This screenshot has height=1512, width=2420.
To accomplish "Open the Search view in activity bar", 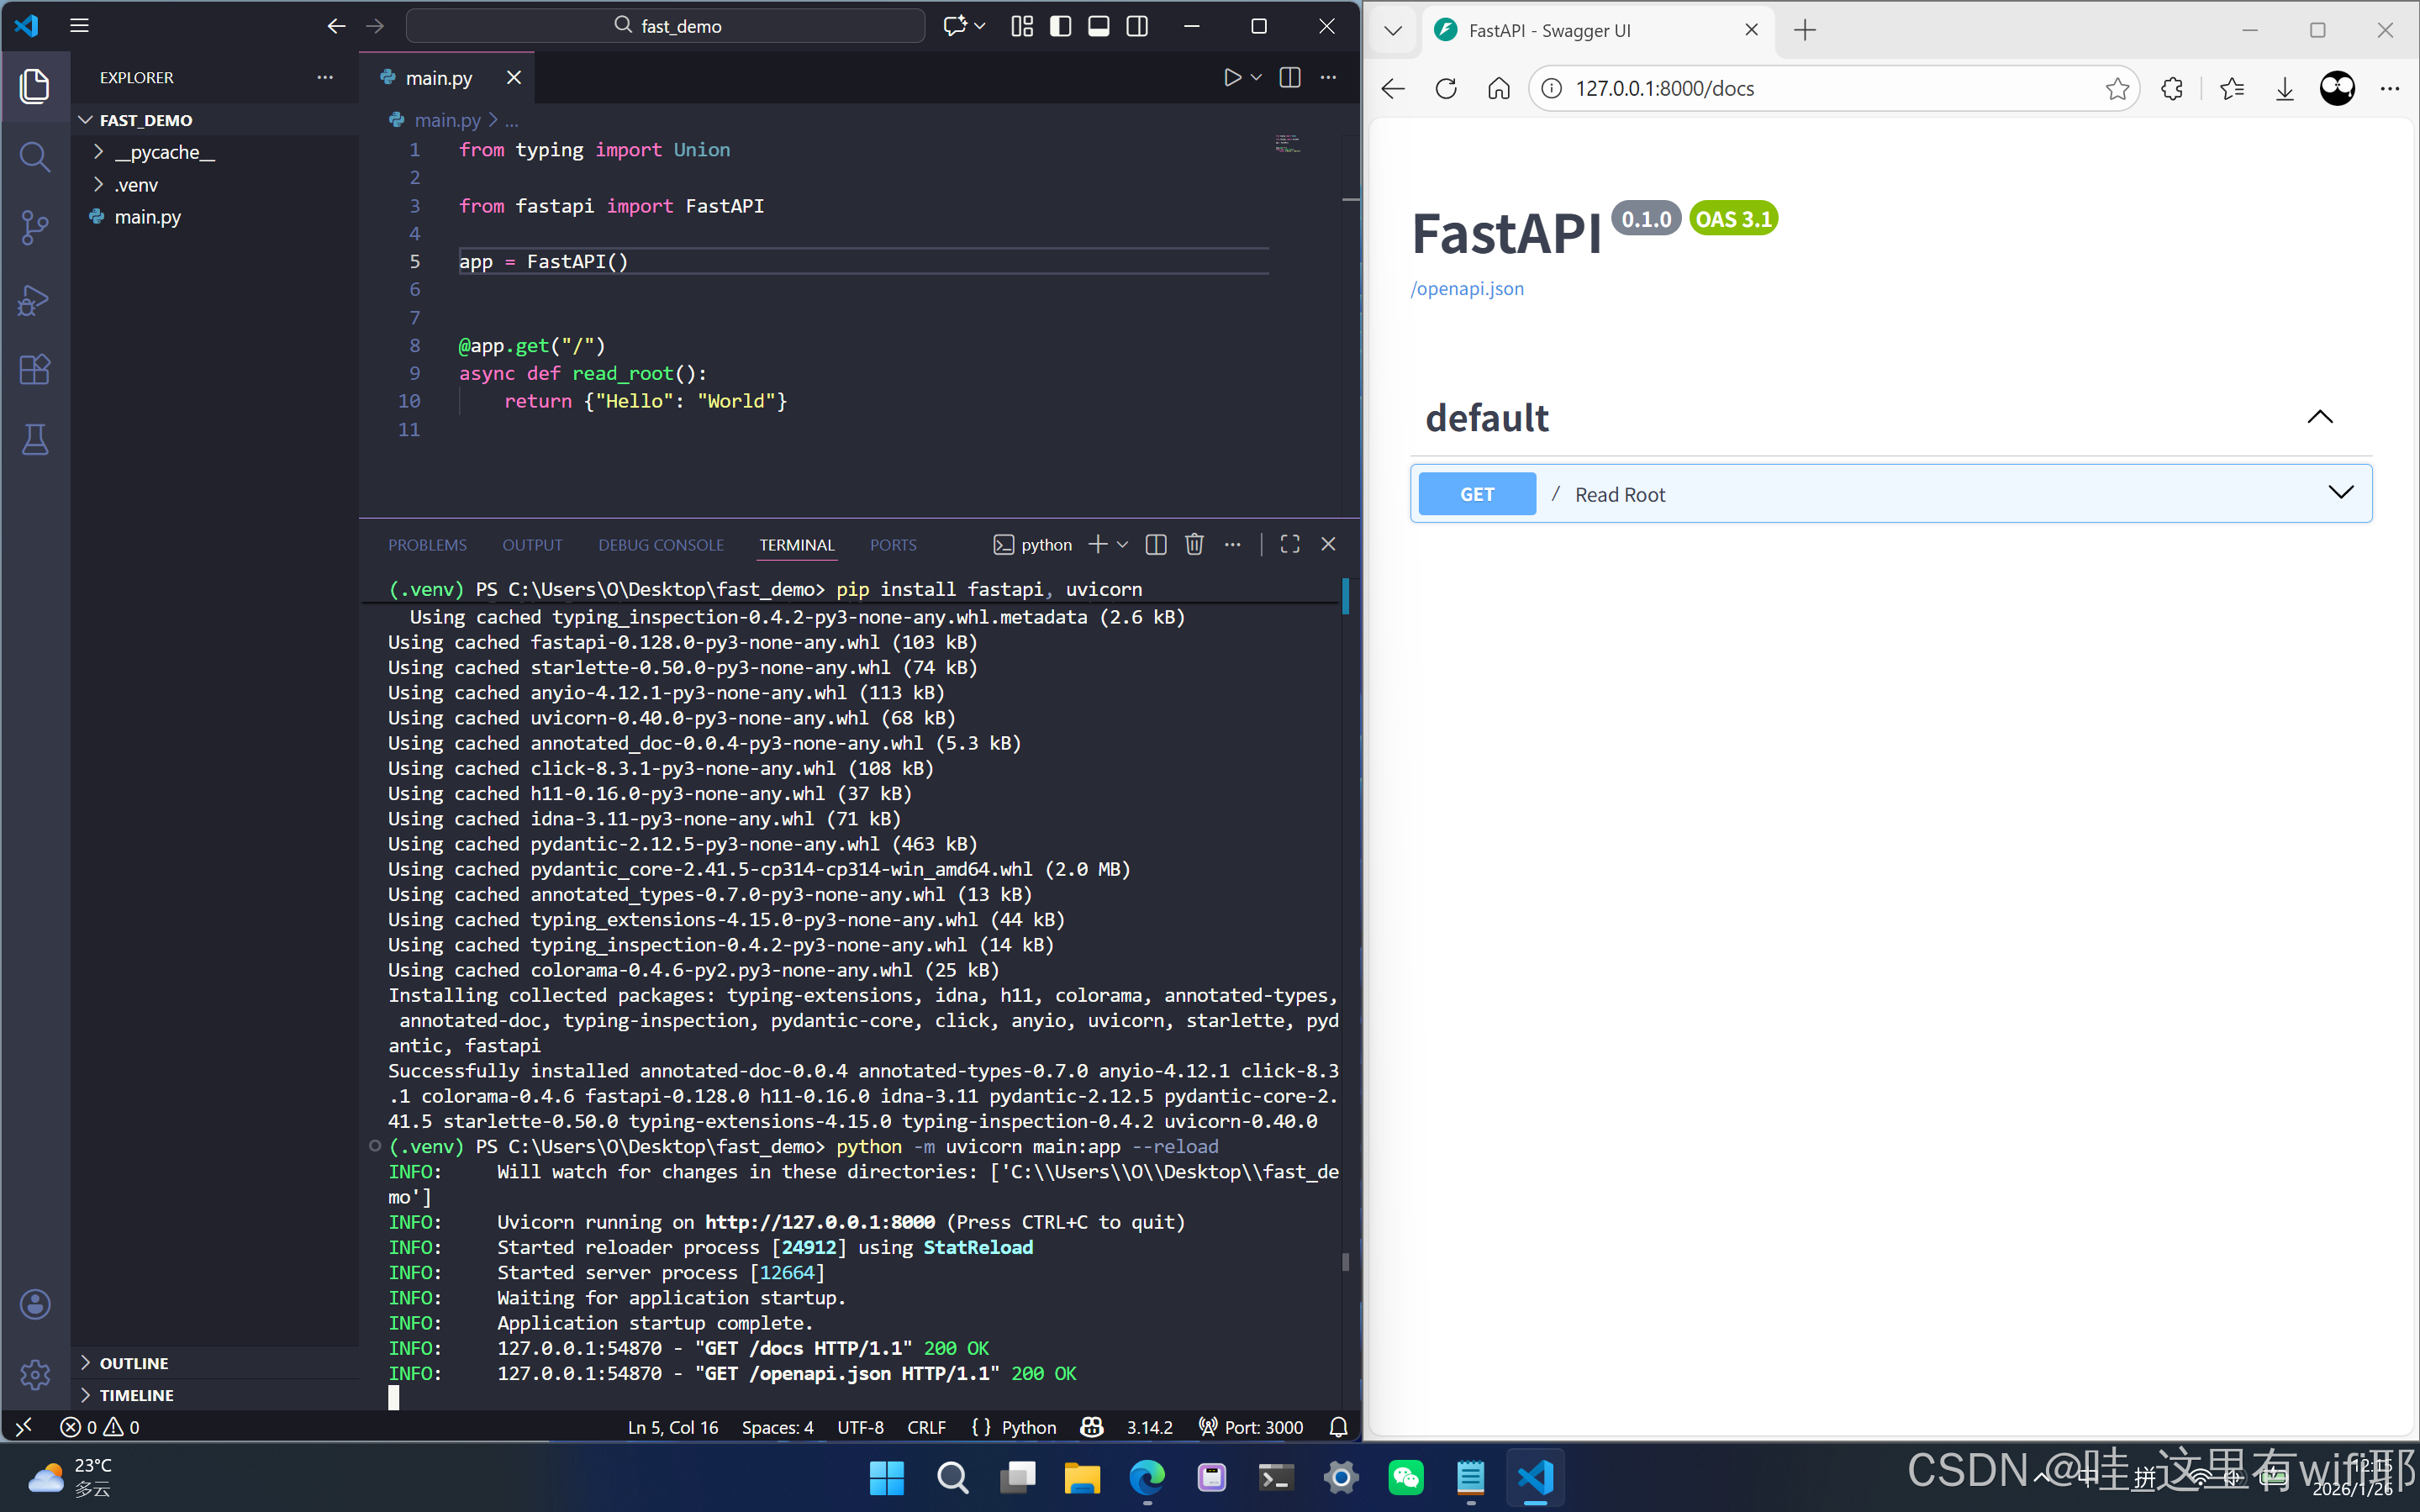I will [35, 157].
